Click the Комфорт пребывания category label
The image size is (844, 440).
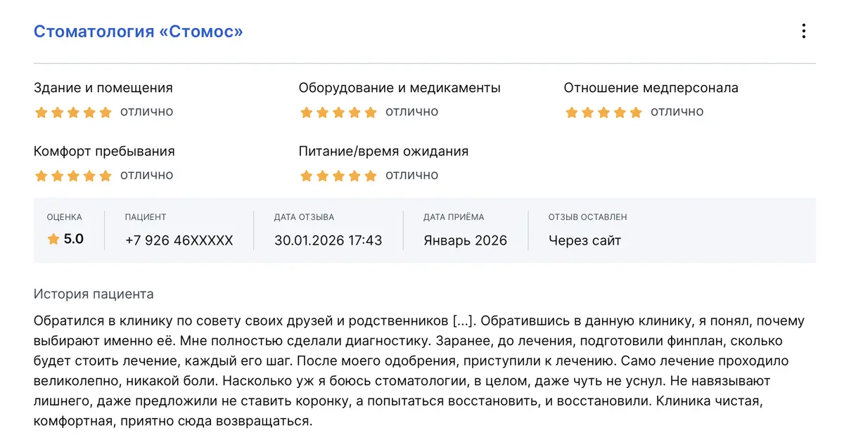click(x=104, y=151)
